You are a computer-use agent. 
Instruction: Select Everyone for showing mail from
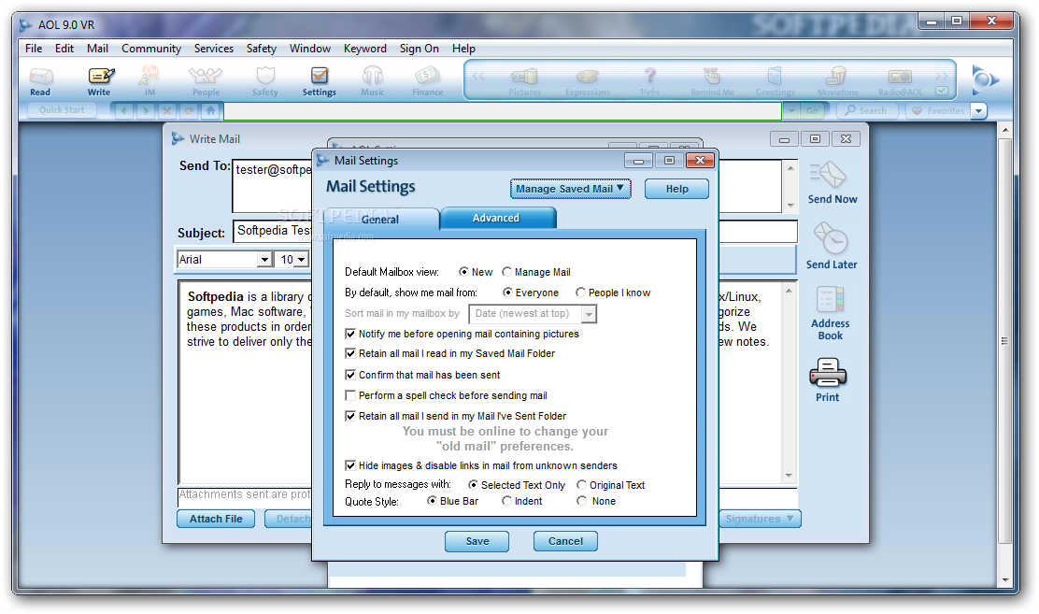(507, 293)
